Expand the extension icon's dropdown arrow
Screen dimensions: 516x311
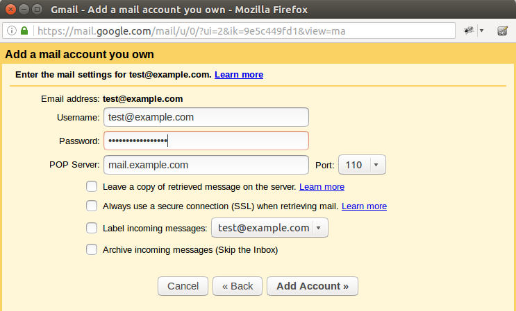tap(481, 31)
